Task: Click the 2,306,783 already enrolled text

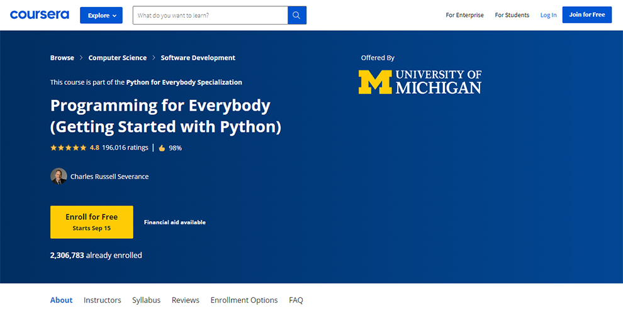Action: point(96,255)
